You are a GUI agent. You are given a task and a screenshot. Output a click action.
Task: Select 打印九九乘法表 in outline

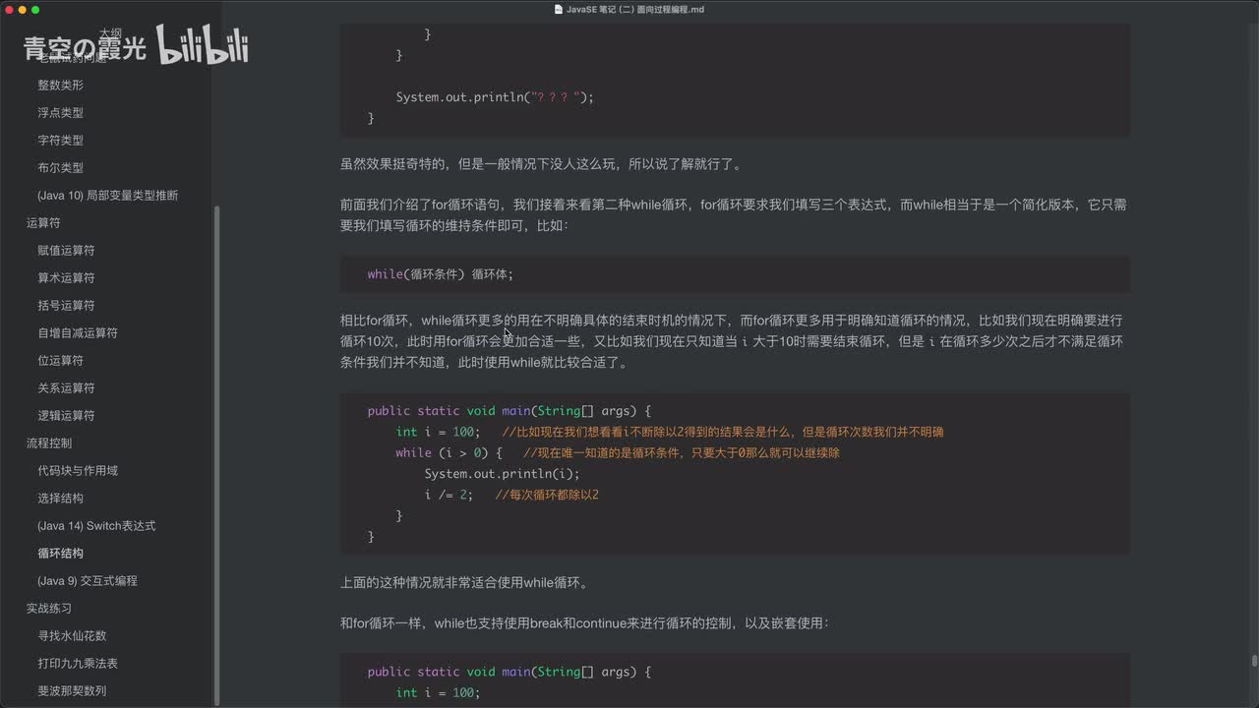[78, 664]
